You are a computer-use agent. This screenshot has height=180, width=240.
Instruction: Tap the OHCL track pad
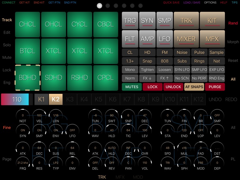coord(53,25)
